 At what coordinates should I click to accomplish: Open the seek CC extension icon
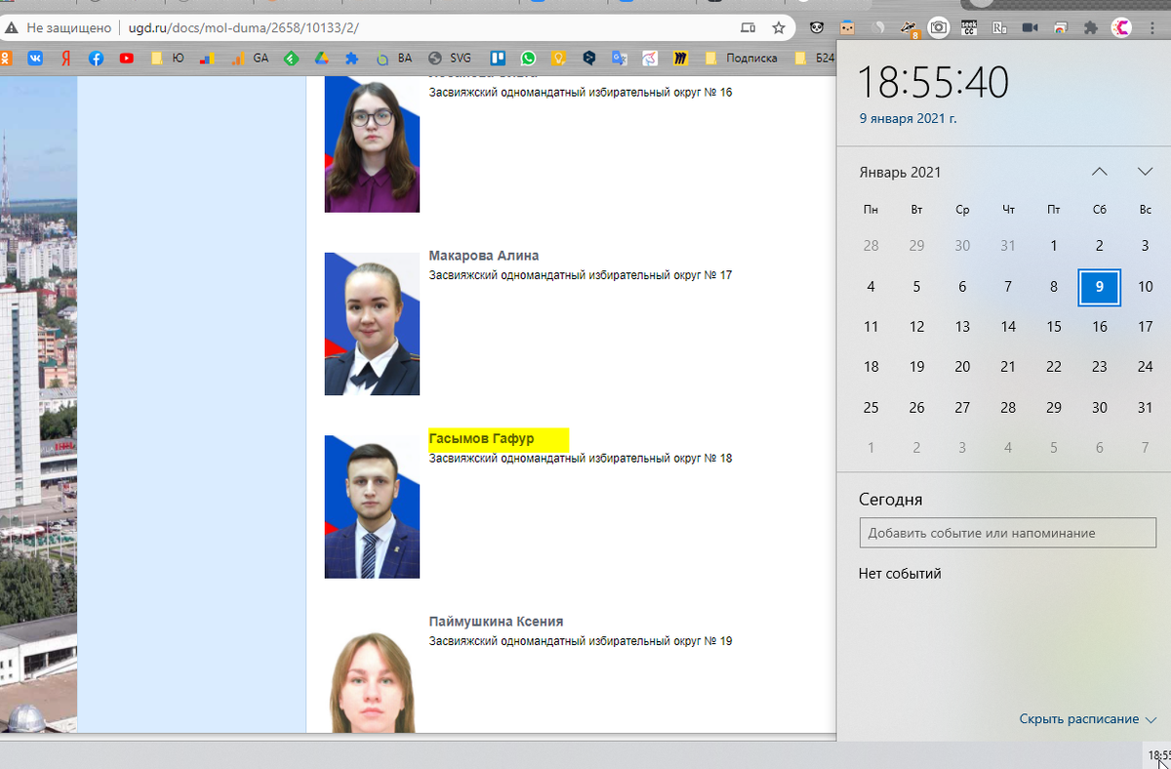[x=969, y=27]
